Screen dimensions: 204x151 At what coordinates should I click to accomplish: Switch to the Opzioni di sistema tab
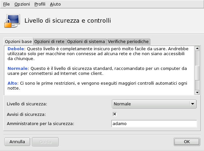click(86, 42)
